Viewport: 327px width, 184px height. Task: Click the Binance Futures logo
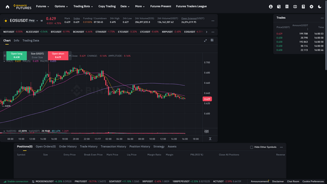pyautogui.click(x=22, y=7)
